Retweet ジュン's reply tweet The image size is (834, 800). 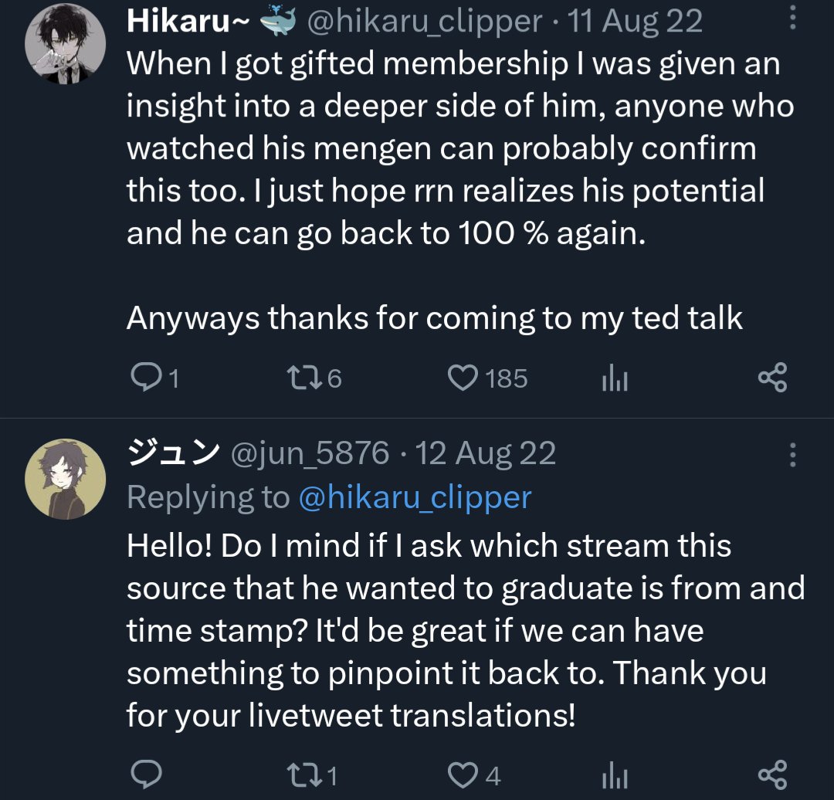(301, 775)
